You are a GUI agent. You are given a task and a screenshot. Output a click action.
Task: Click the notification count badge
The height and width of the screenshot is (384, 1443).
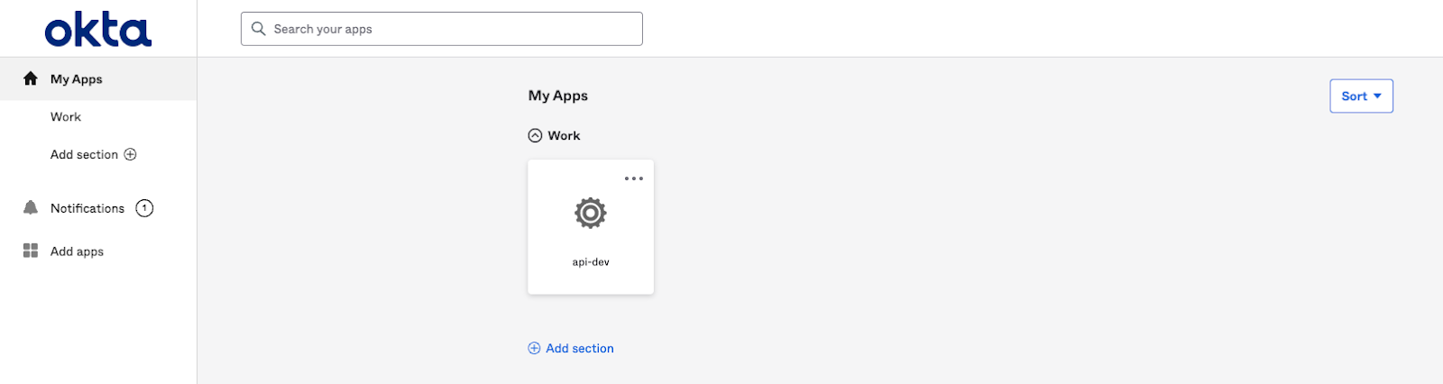[144, 208]
